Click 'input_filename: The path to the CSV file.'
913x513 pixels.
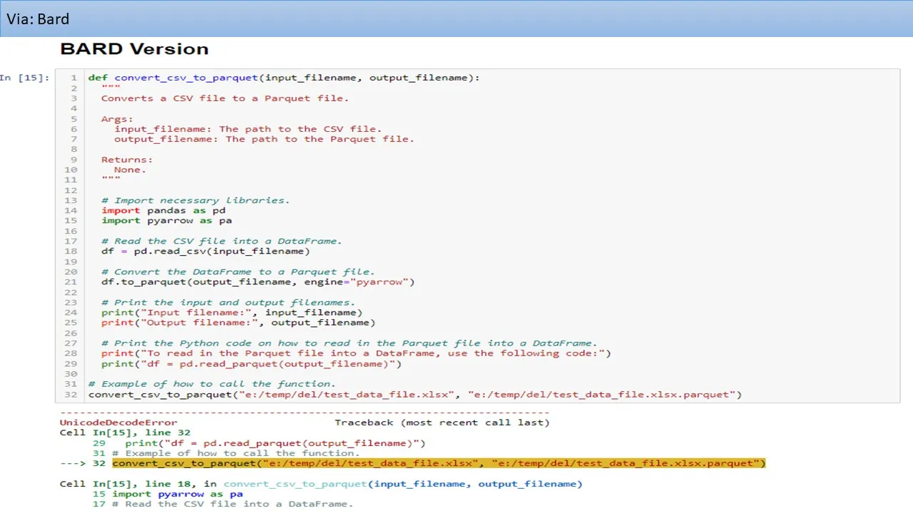248,129
